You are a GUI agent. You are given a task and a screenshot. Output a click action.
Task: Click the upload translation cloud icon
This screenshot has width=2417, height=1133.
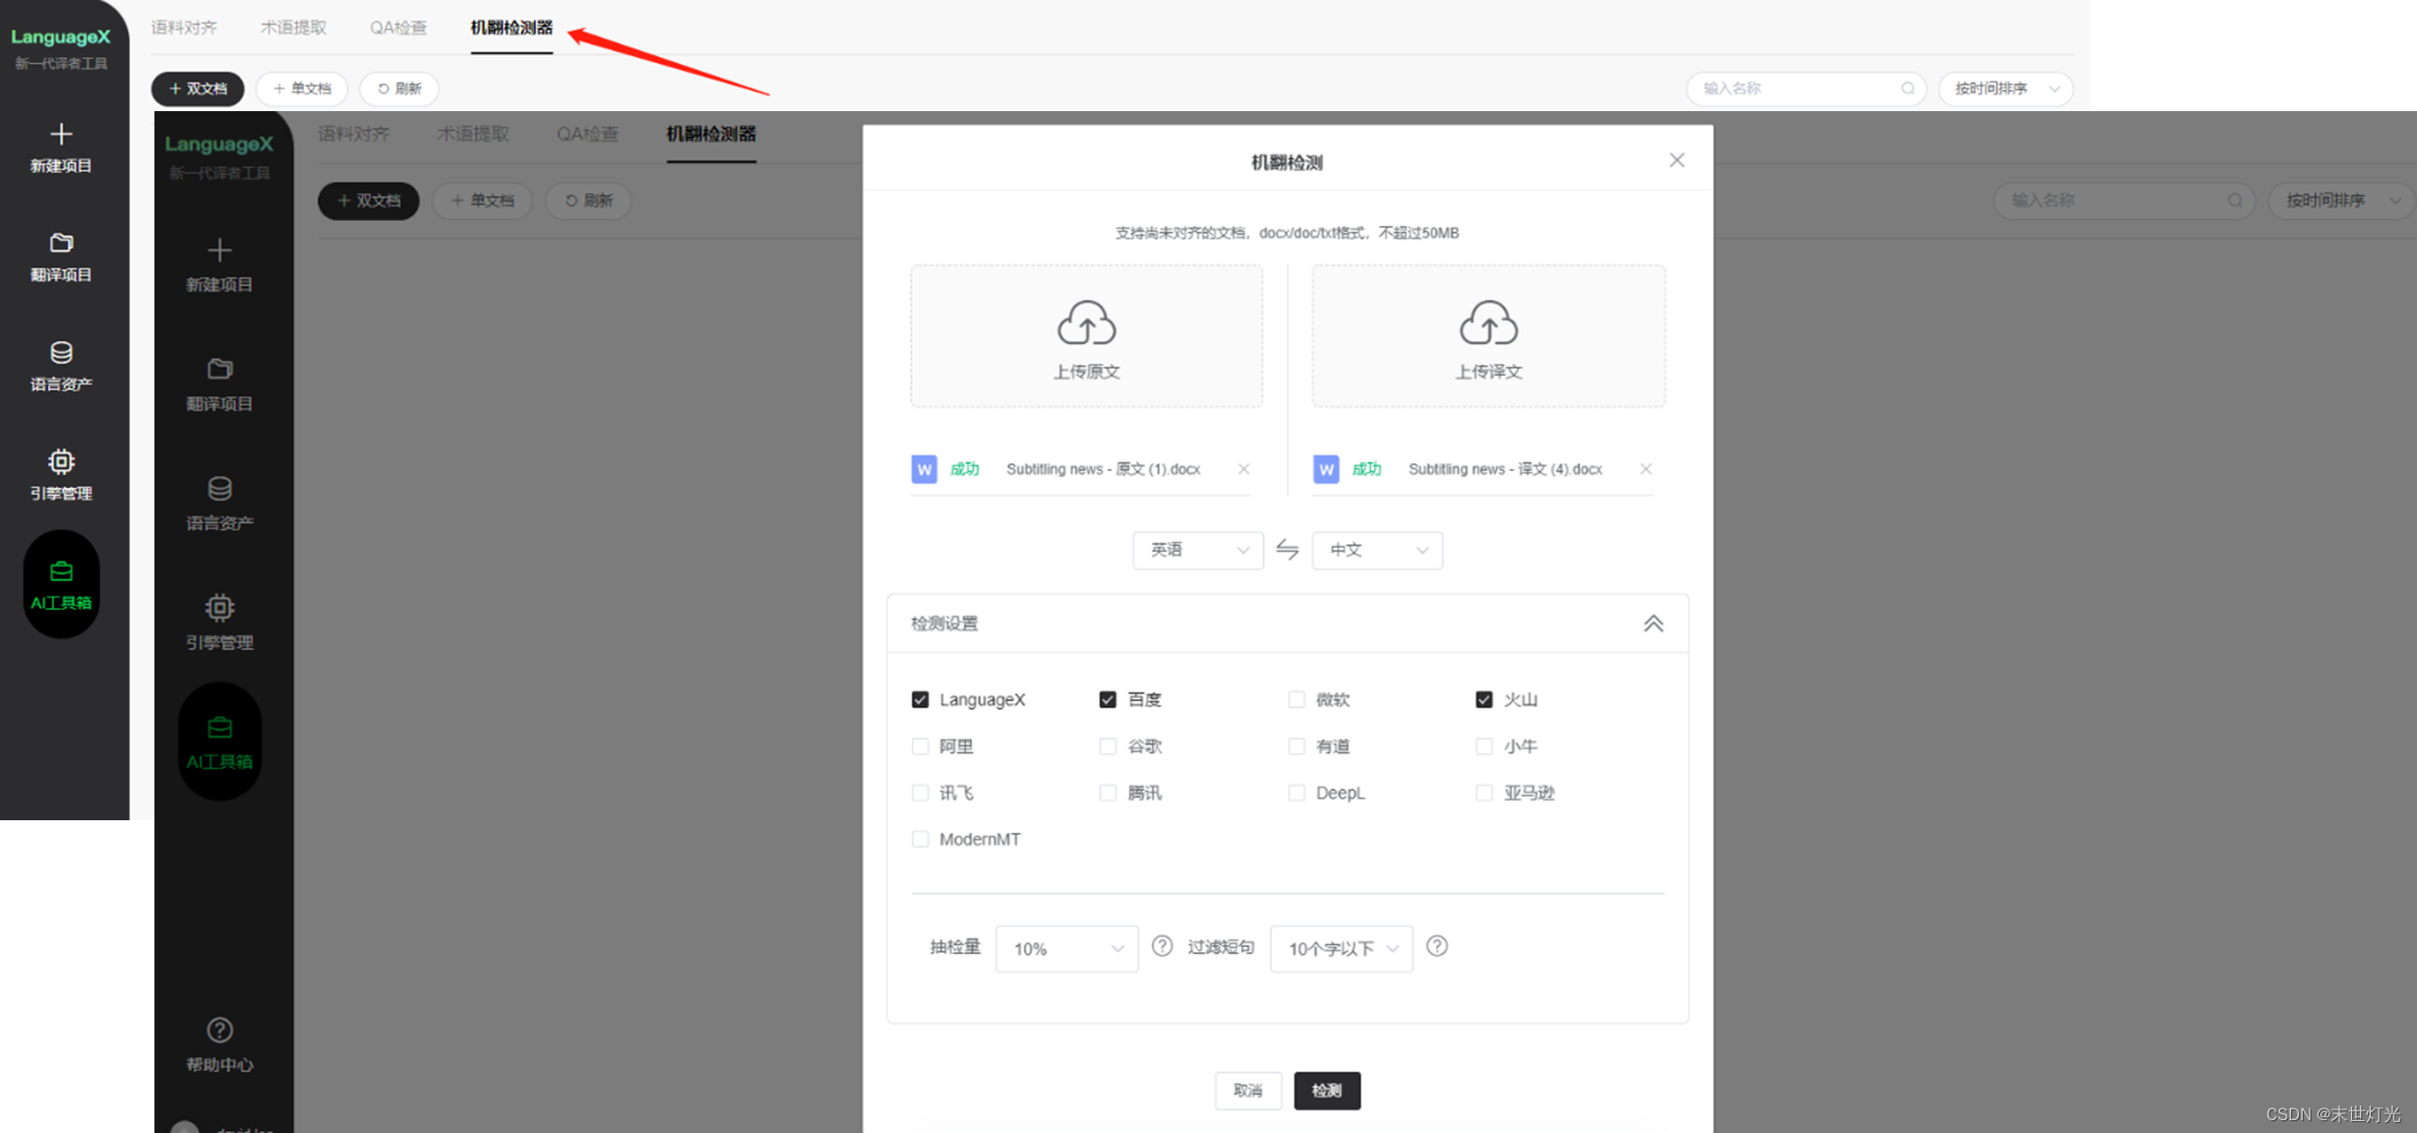(1487, 324)
